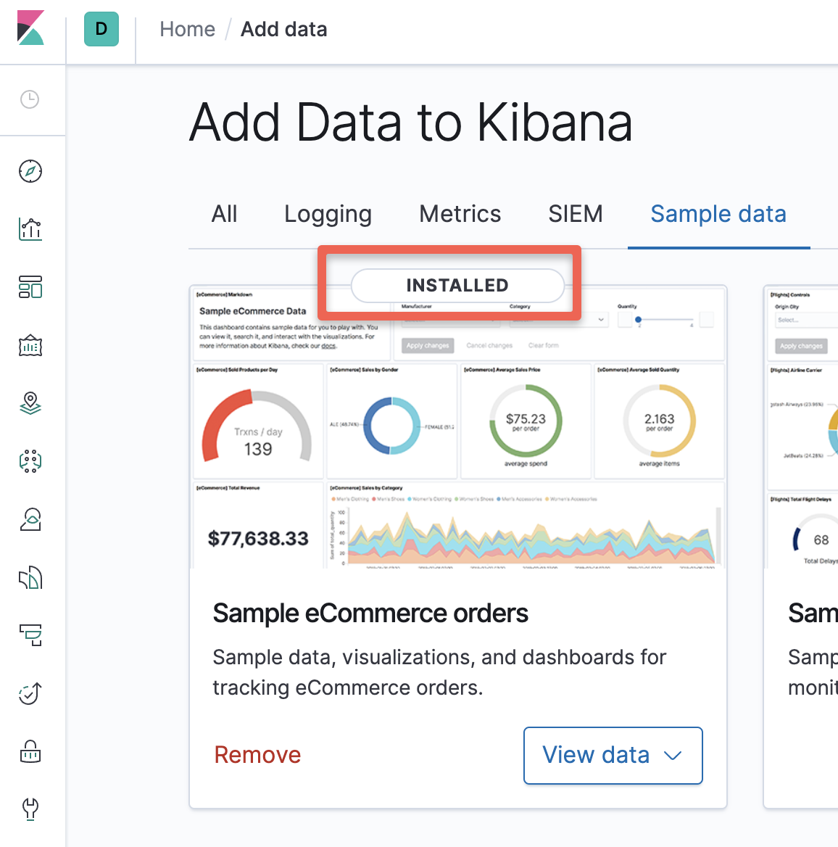Viewport: 838px width, 847px height.
Task: Click the Add data breadcrumb
Action: point(283,29)
